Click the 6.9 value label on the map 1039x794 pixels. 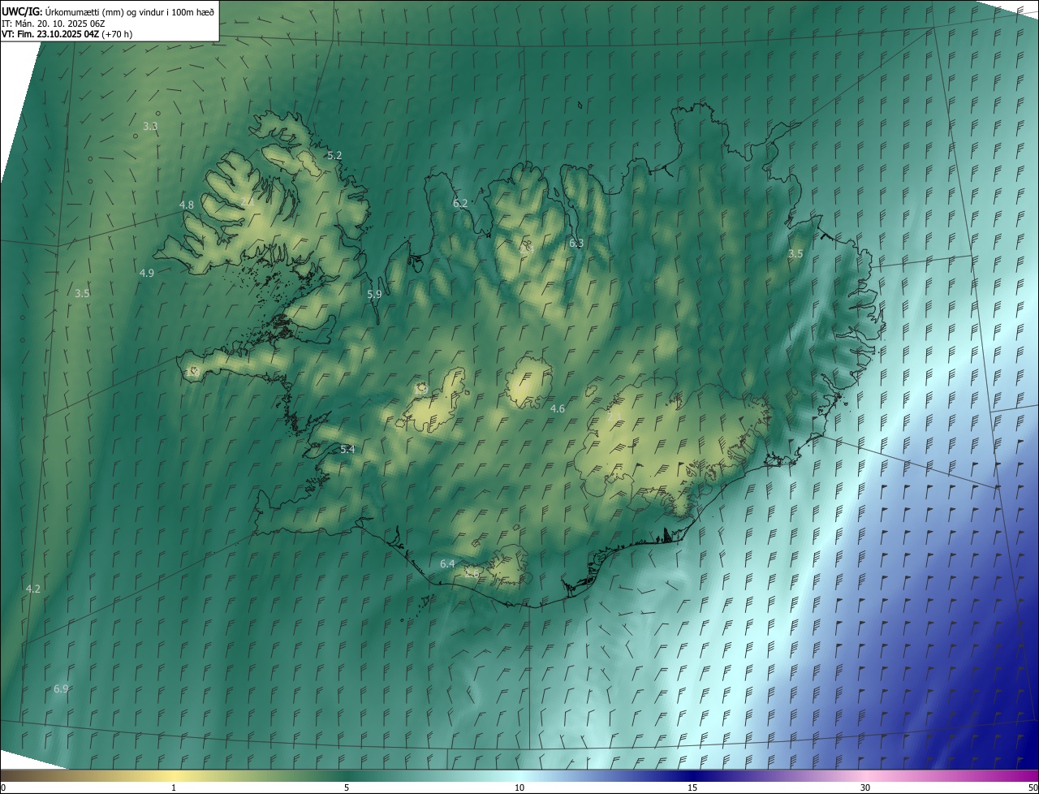pyautogui.click(x=61, y=689)
